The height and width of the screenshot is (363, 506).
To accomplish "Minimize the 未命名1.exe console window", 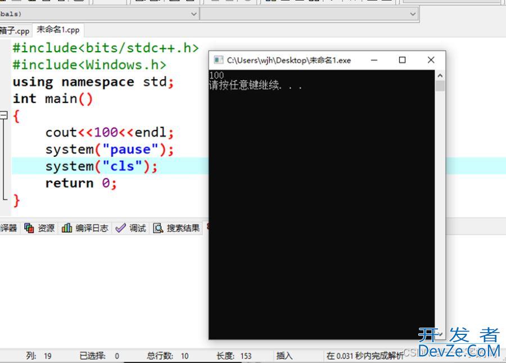I will pyautogui.click(x=373, y=60).
